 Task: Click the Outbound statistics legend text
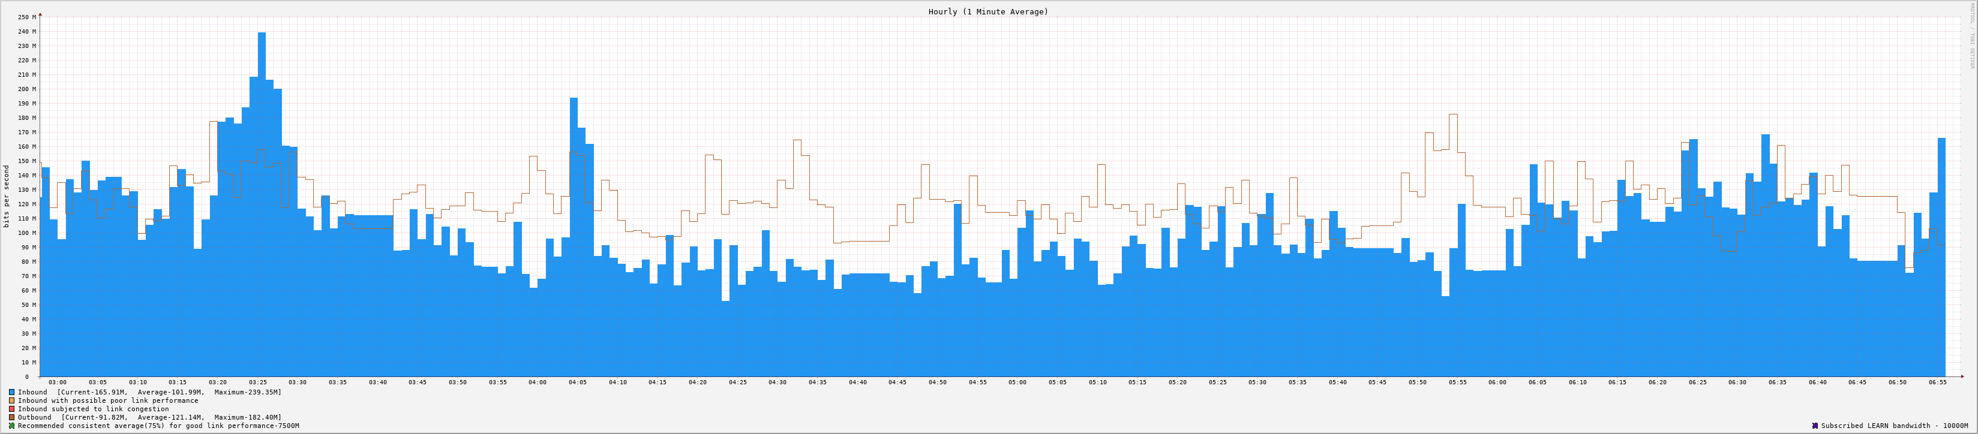(x=150, y=417)
